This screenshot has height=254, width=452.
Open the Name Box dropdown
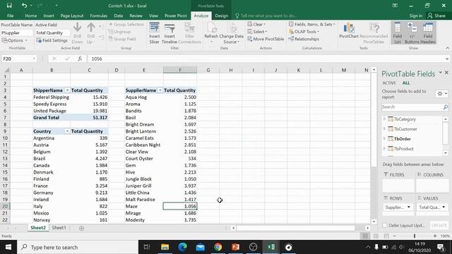tap(34, 59)
